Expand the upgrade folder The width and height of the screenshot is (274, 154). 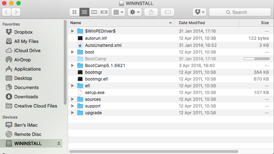point(72,112)
